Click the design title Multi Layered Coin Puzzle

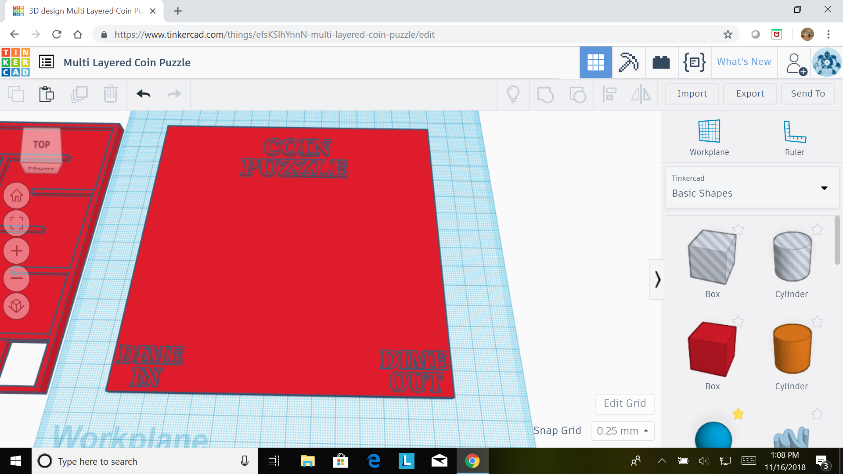(x=127, y=62)
